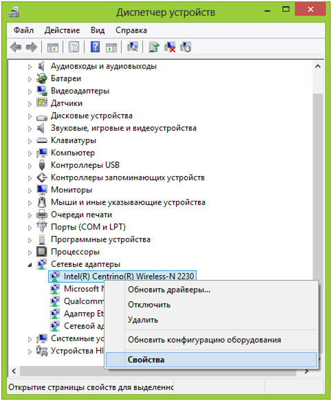
Task: Click the adapter icon beside Qualcomm
Action: point(55,301)
